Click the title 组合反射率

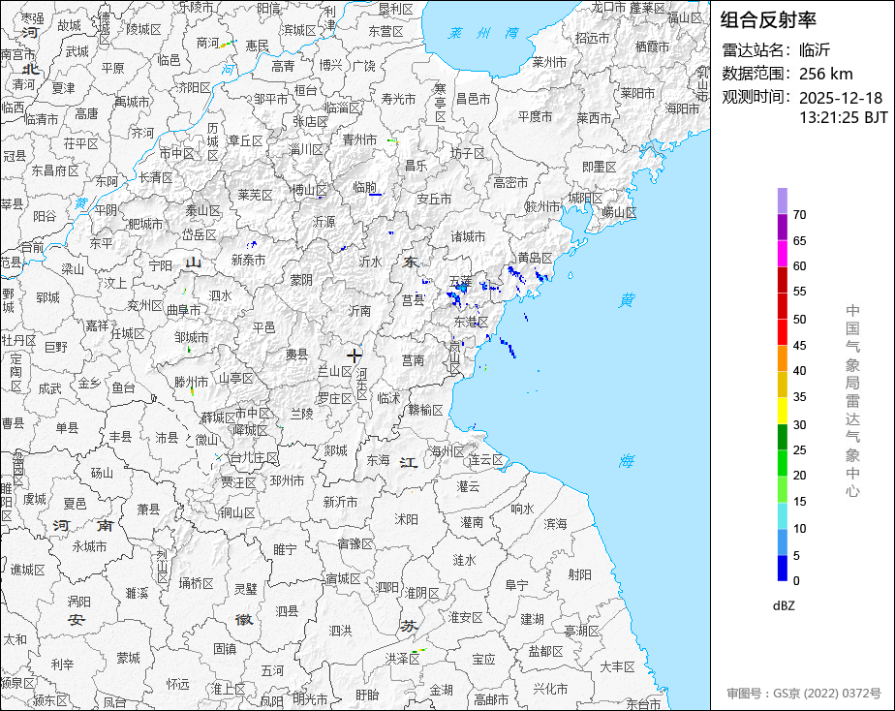tap(768, 20)
